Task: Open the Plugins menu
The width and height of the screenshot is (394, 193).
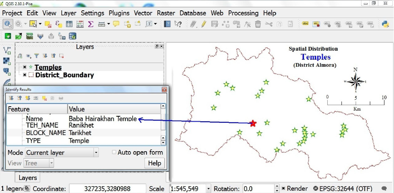Action: [119, 13]
